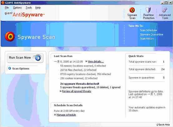This screenshot has width=173, height=127.
Task: Click 'Total spyware scans run' stat
Action: click(x=146, y=62)
